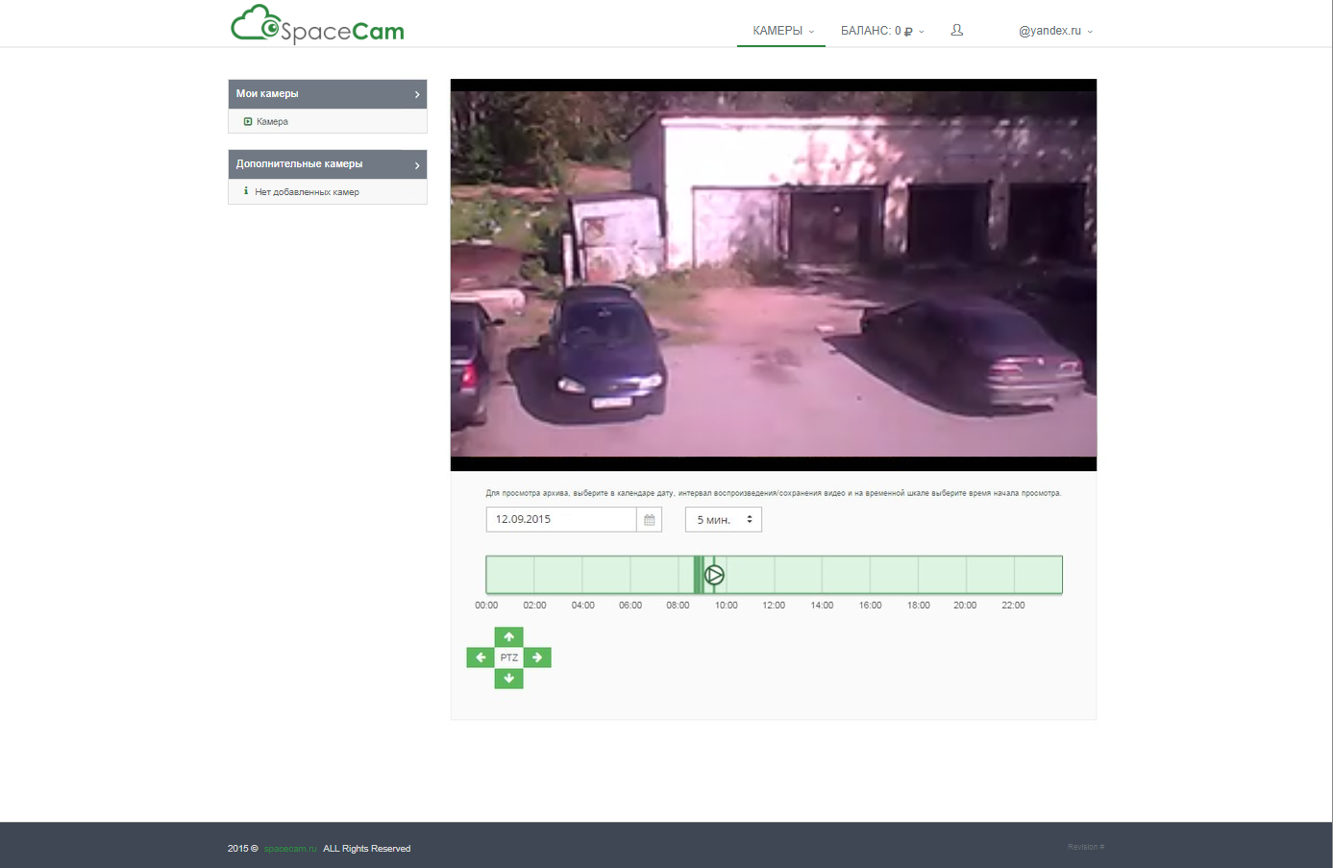Click the spacecam.ru footer link
The image size is (1333, 868).
290,849
